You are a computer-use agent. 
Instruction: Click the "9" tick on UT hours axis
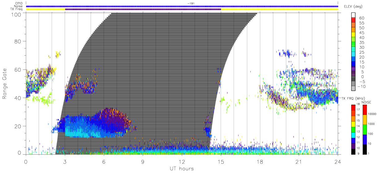(x=143, y=161)
